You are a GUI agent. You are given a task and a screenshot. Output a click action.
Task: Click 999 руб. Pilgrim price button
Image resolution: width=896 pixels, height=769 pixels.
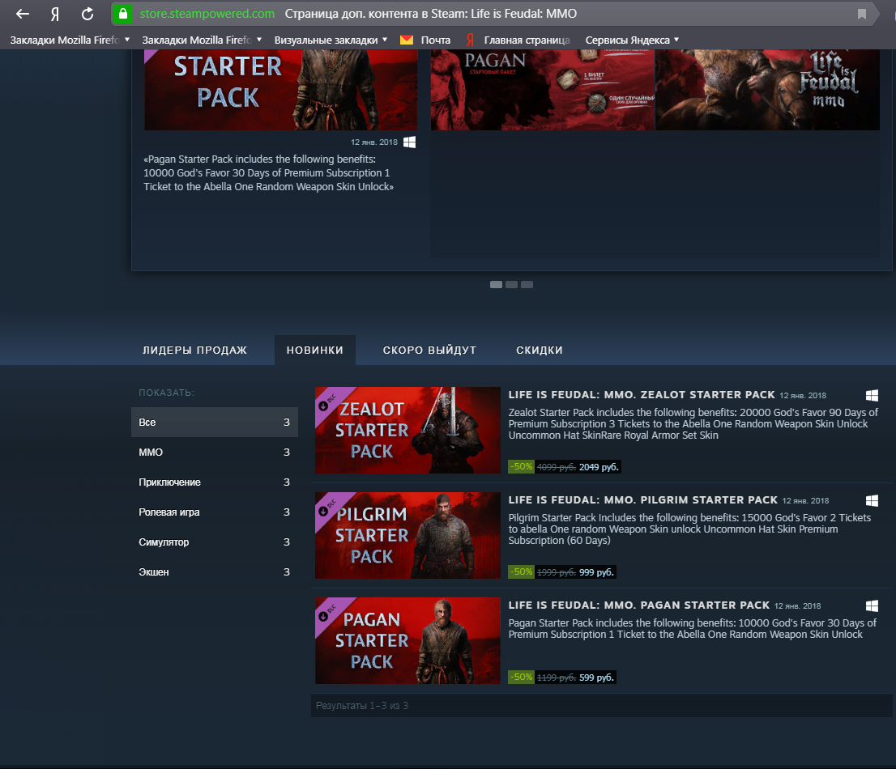point(596,572)
